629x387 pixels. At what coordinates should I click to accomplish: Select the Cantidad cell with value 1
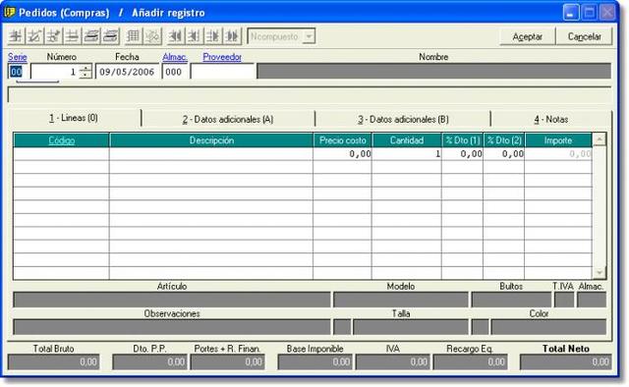click(x=407, y=154)
